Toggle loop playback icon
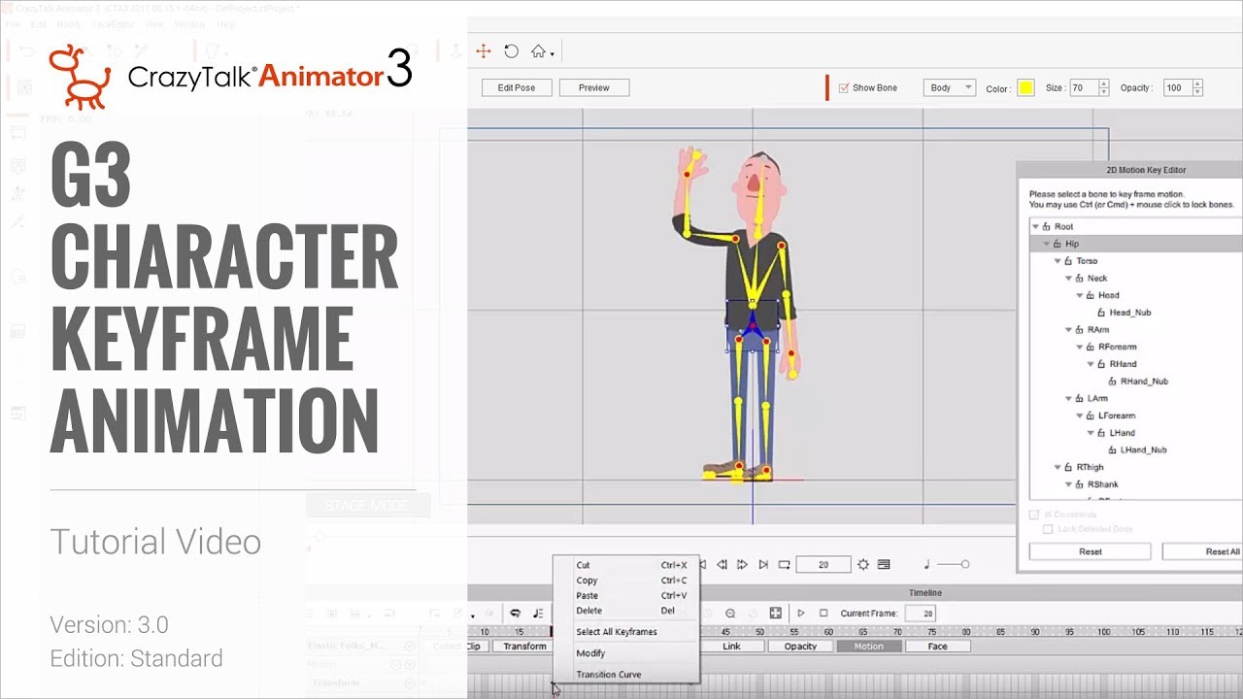1243x699 pixels. pyautogui.click(x=785, y=564)
